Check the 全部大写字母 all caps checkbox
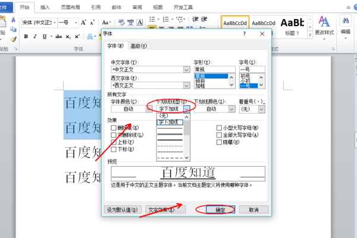The image size is (357, 238). pyautogui.click(x=219, y=135)
